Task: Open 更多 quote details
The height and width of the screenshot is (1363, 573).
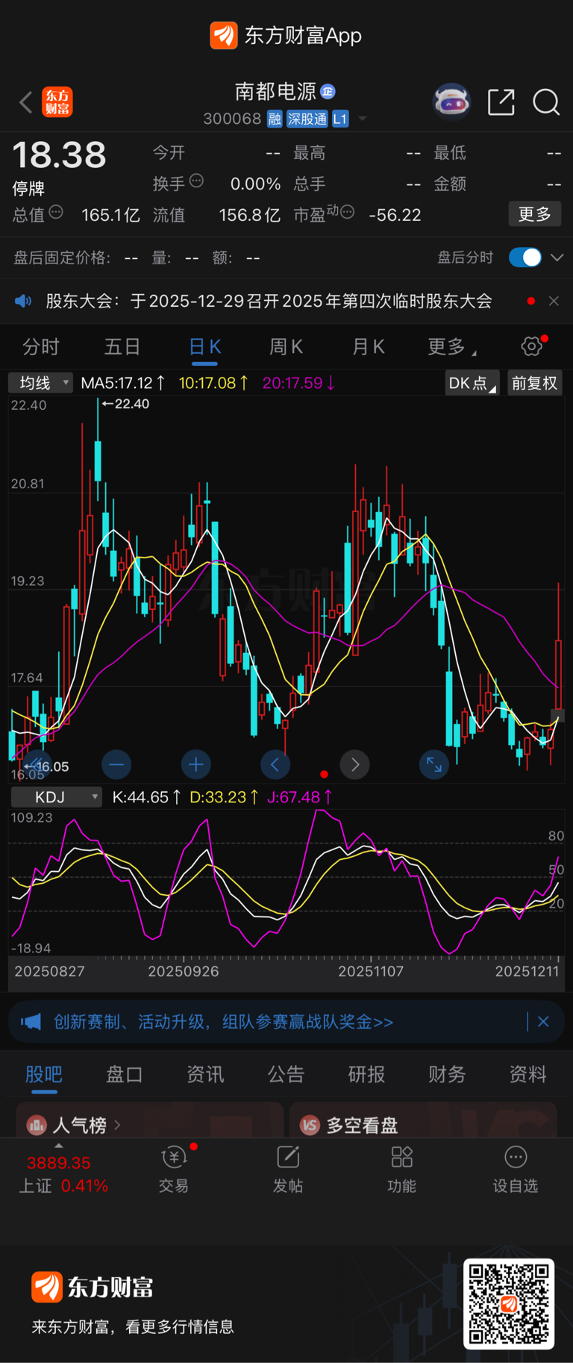Action: 535,214
